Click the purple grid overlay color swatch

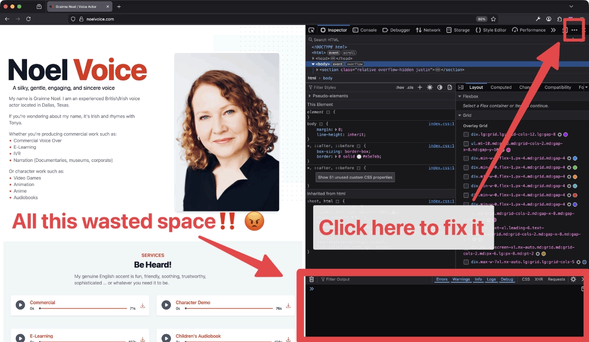(x=566, y=134)
